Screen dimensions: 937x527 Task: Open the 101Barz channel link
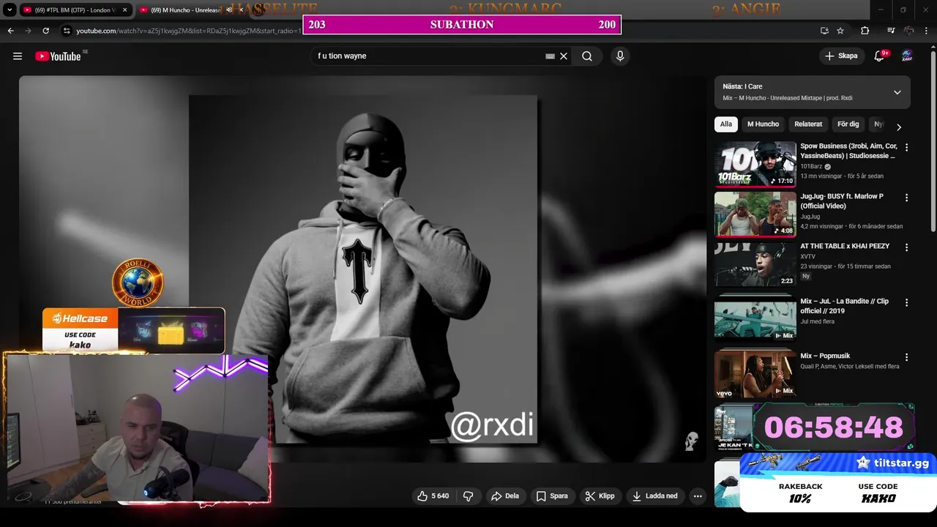(x=811, y=166)
